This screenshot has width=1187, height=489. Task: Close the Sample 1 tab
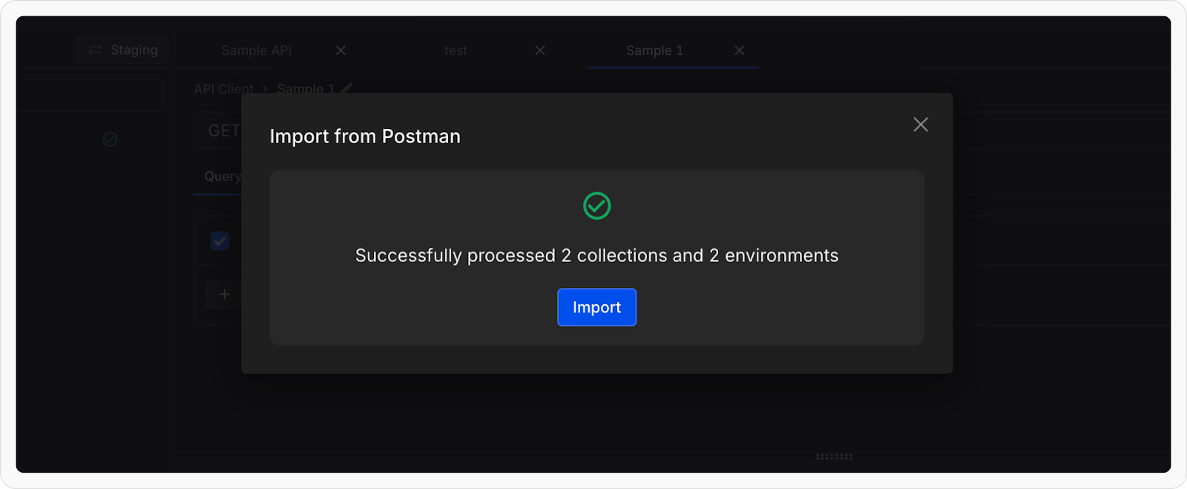(x=739, y=50)
